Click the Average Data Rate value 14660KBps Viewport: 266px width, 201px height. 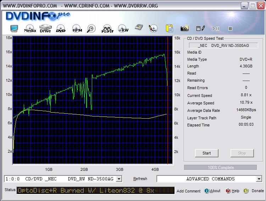(246, 110)
